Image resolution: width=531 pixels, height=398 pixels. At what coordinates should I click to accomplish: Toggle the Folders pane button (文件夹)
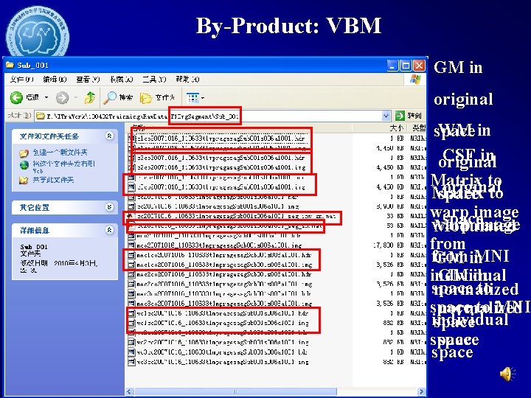[x=158, y=98]
